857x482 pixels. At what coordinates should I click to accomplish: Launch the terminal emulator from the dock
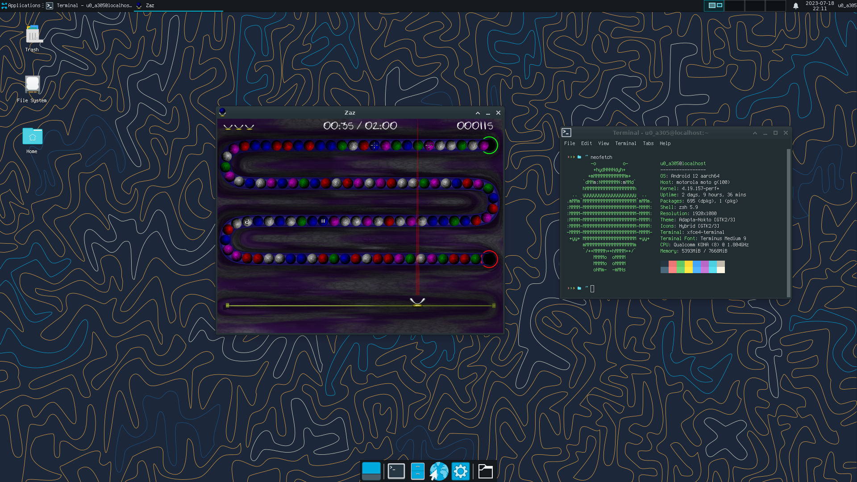tap(396, 471)
